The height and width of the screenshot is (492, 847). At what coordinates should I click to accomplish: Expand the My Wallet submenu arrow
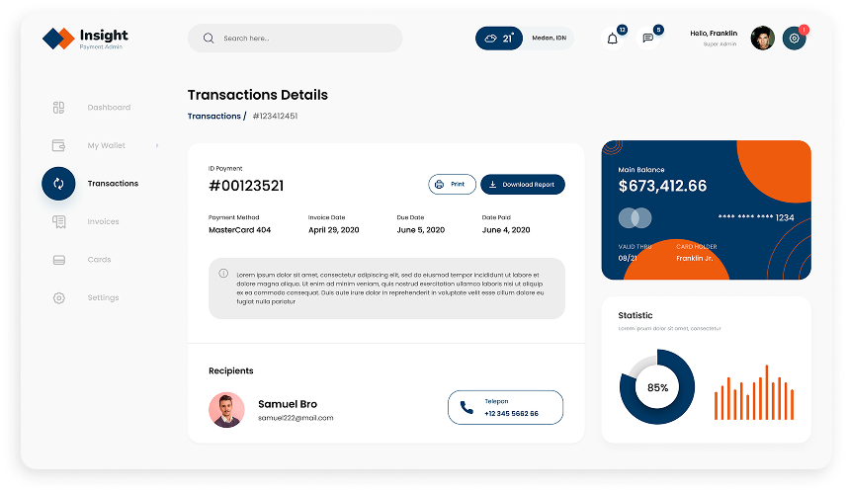[157, 145]
